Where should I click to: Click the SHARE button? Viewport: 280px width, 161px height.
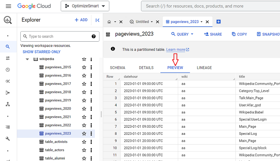[x=213, y=34]
